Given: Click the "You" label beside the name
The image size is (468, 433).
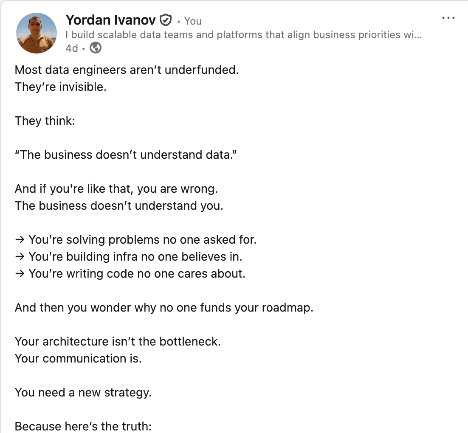Looking at the screenshot, I should [193, 21].
